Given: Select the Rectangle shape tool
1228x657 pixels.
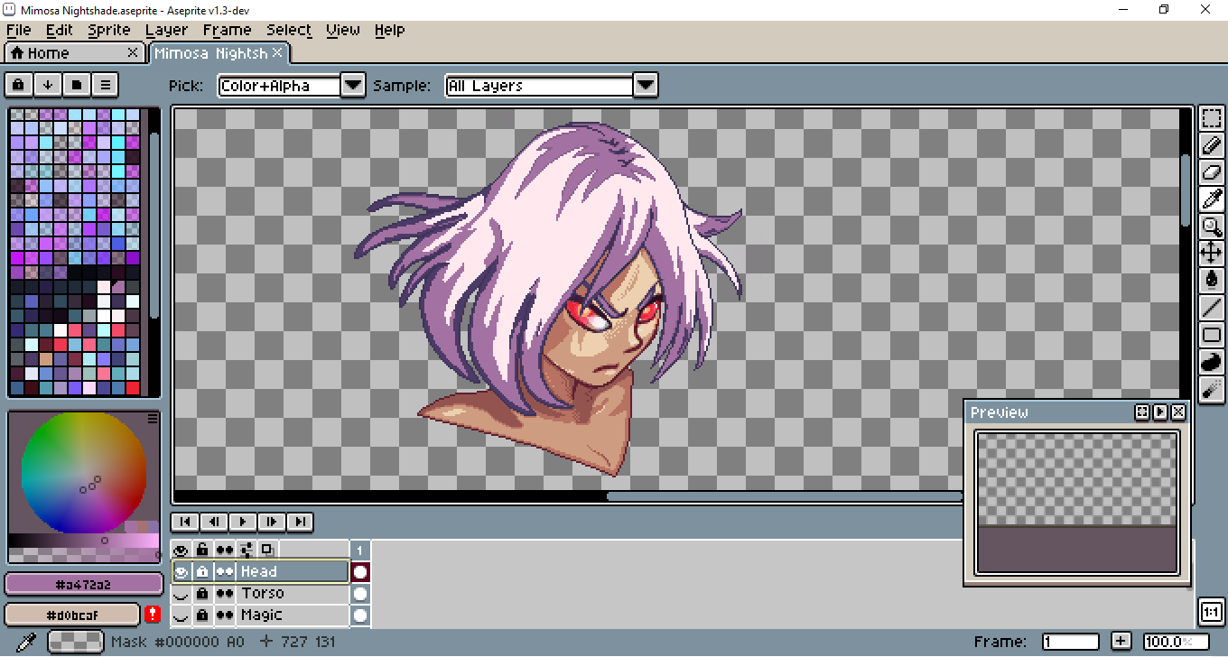Looking at the screenshot, I should click(1212, 335).
